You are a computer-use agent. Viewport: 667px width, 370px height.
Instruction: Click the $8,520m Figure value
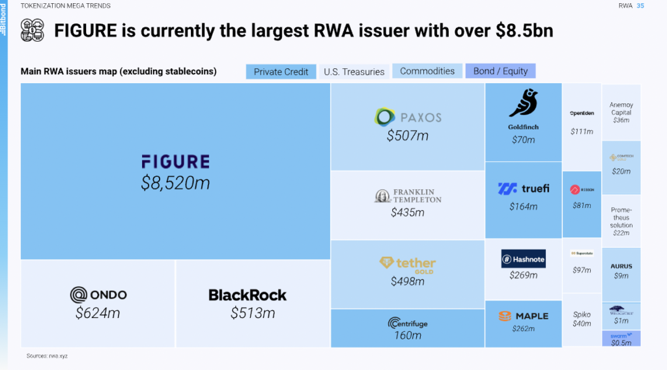[175, 183]
